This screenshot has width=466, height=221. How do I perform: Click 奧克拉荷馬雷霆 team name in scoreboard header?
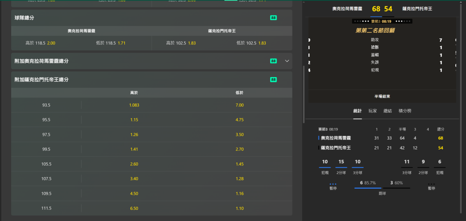click(347, 9)
